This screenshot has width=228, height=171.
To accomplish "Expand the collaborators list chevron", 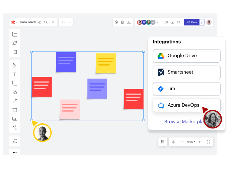I will (x=157, y=22).
